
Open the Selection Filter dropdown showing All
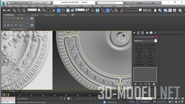32,10
